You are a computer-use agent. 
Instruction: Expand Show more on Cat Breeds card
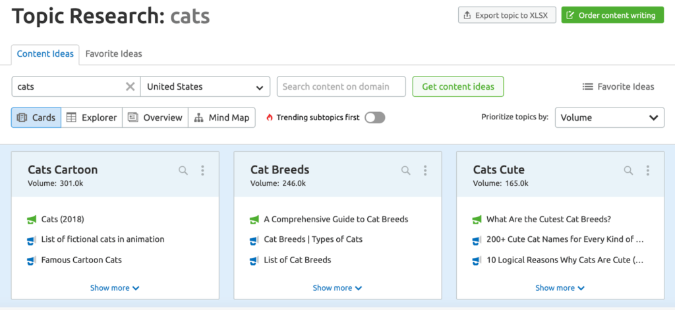pyautogui.click(x=337, y=288)
